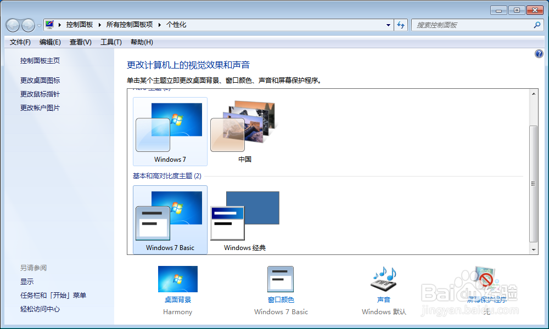Select the 所有控制面板项 breadcrumb
This screenshot has height=329, width=549.
point(129,25)
